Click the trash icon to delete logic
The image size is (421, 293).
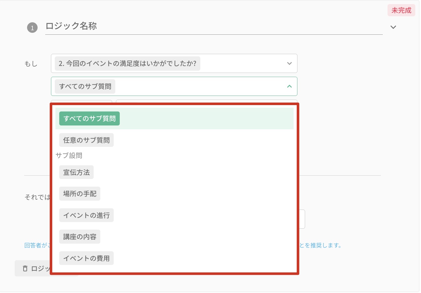pos(25,268)
